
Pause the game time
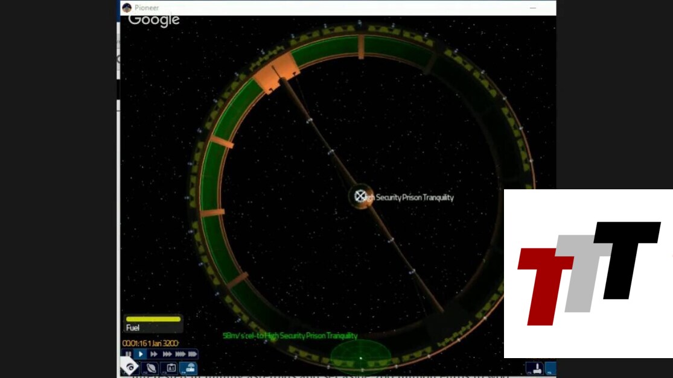point(128,354)
